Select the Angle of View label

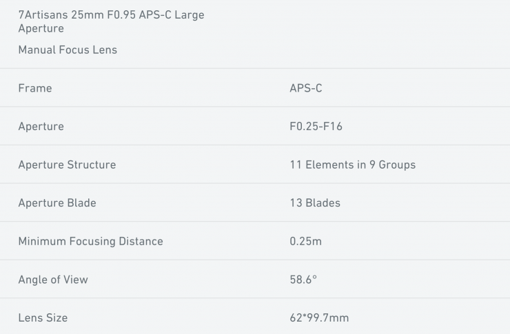tap(53, 280)
